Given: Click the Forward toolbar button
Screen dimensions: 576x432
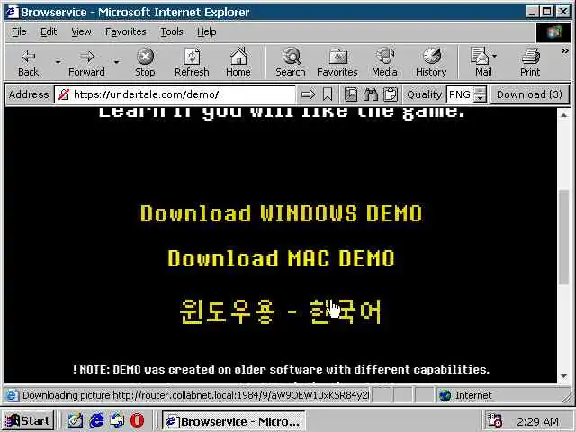Looking at the screenshot, I should [x=86, y=62].
